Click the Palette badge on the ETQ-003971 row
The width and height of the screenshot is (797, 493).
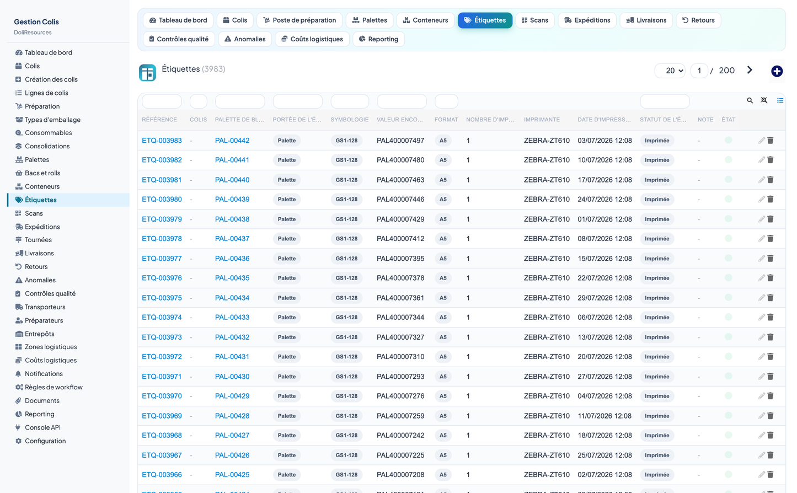point(287,377)
